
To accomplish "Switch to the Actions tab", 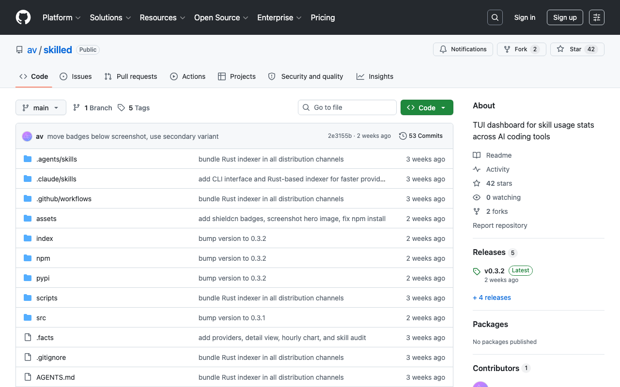I will (x=188, y=76).
